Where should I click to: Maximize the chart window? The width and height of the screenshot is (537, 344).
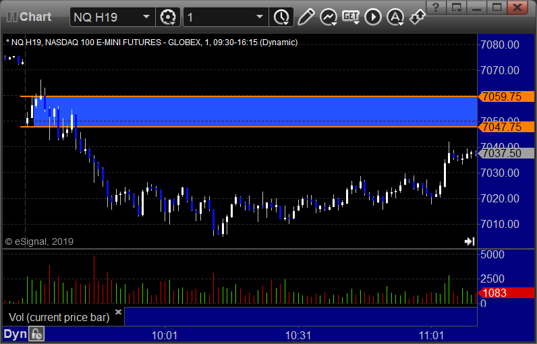pyautogui.click(x=497, y=7)
